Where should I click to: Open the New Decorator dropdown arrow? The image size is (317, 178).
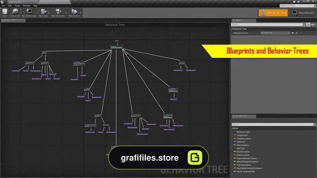(66, 13)
